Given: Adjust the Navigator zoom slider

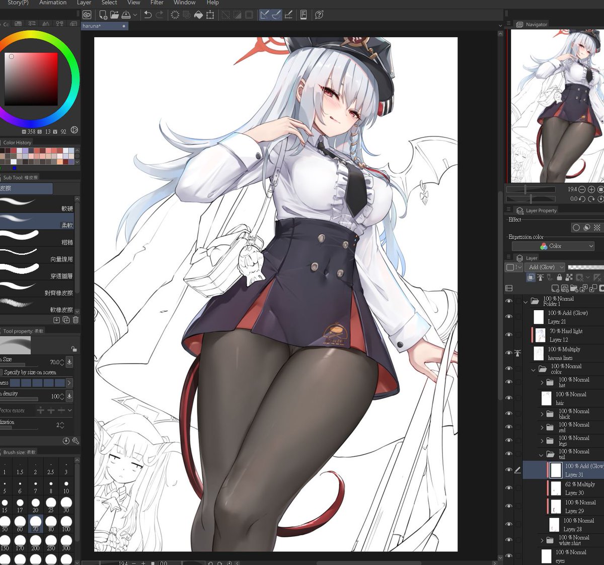Looking at the screenshot, I should click(x=531, y=189).
